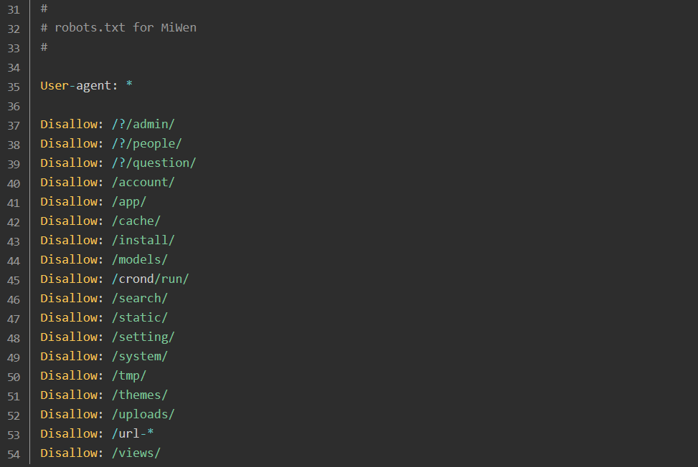Click the /?/admin/ path text
Image resolution: width=698 pixels, height=467 pixels.
click(x=143, y=124)
